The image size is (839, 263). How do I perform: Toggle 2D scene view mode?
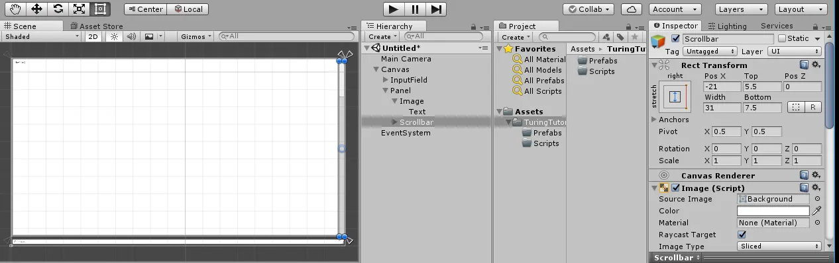[93, 36]
